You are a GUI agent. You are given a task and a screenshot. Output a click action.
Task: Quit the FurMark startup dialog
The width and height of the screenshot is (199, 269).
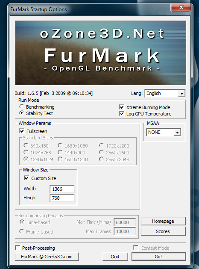point(115,257)
